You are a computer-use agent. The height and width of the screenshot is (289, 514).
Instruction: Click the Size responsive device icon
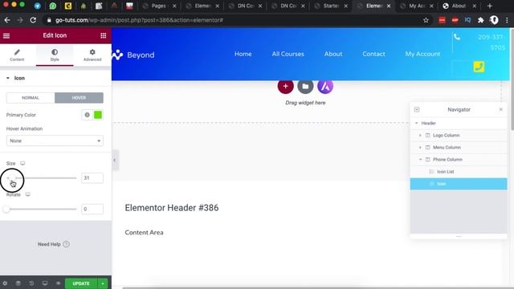22,163
